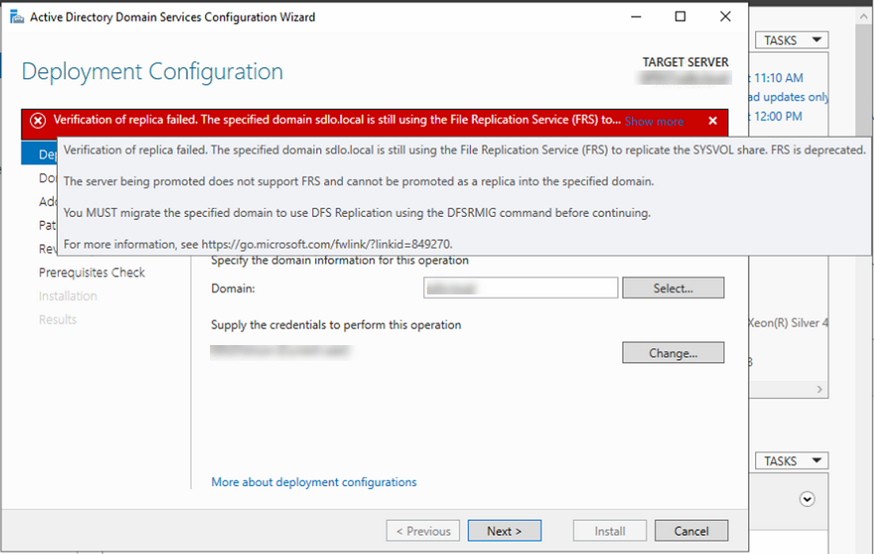The height and width of the screenshot is (554, 874).
Task: Dismiss the red error banner with X
Action: (712, 121)
